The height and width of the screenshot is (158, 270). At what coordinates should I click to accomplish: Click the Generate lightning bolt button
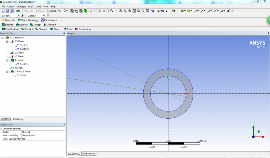click(x=8, y=20)
